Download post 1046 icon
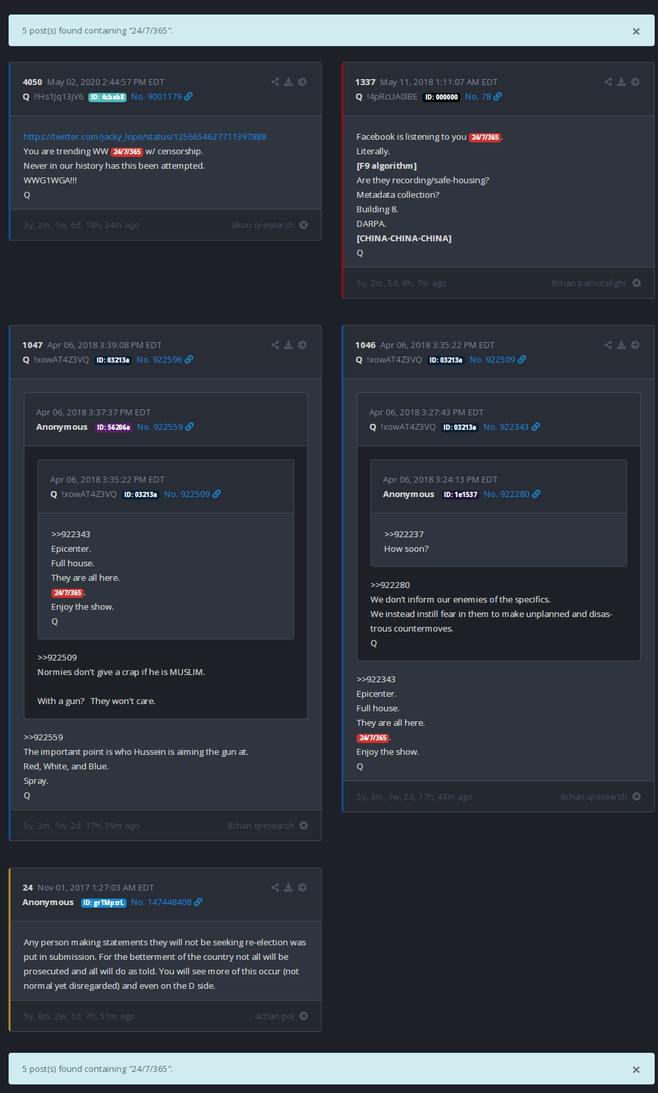This screenshot has width=658, height=1093. click(621, 345)
